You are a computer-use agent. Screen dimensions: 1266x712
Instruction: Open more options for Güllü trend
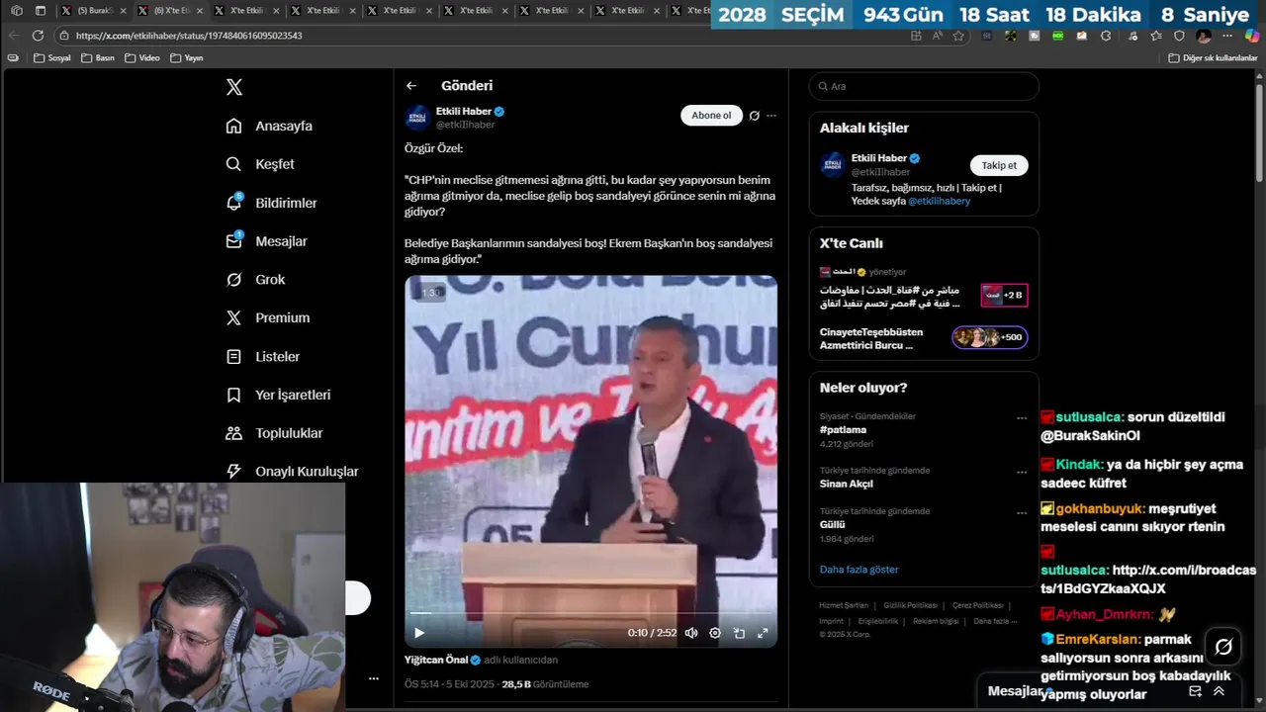tap(1022, 512)
